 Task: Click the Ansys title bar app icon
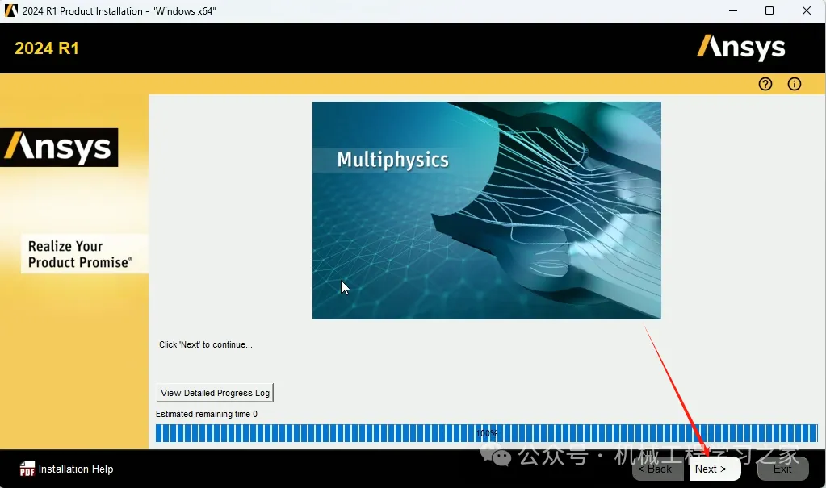pyautogui.click(x=10, y=10)
